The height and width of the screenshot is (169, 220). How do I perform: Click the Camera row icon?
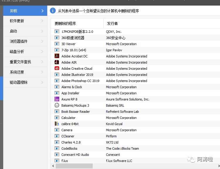click(57, 130)
